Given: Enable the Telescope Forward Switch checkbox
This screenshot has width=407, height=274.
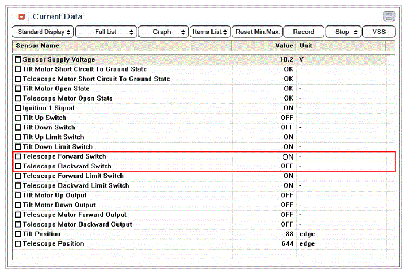Looking at the screenshot, I should [19, 156].
